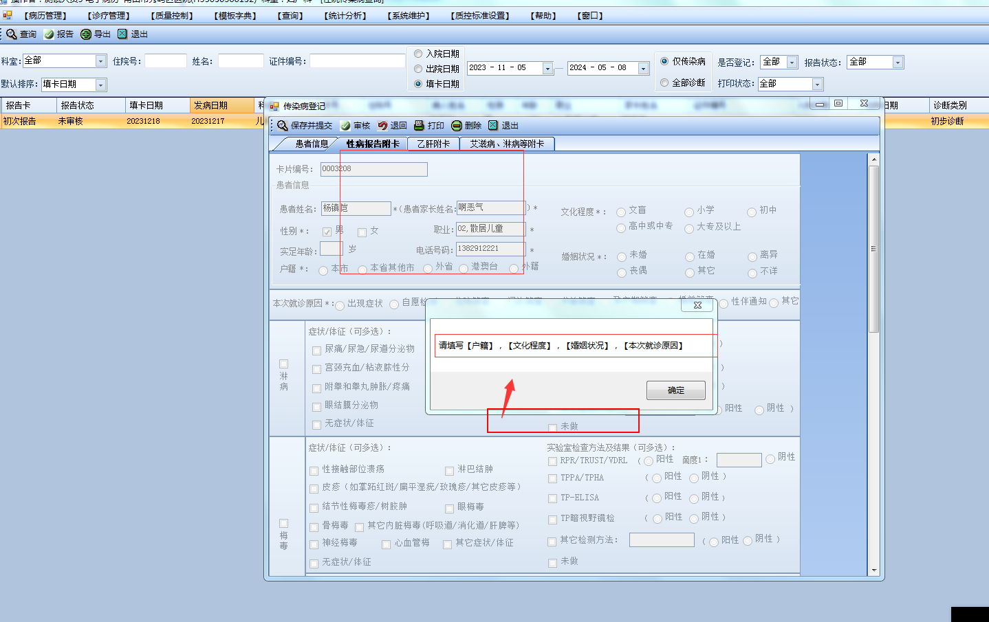
Task: Click the 报告状态 column header
Action: 90,105
